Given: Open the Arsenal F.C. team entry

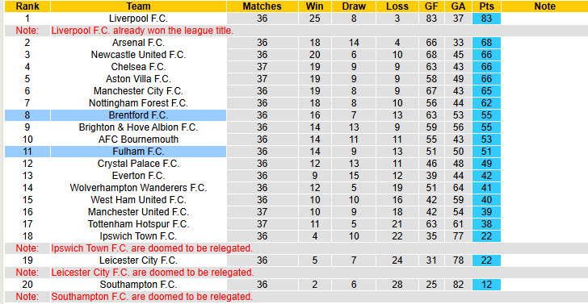Looking at the screenshot, I should pyautogui.click(x=138, y=43).
